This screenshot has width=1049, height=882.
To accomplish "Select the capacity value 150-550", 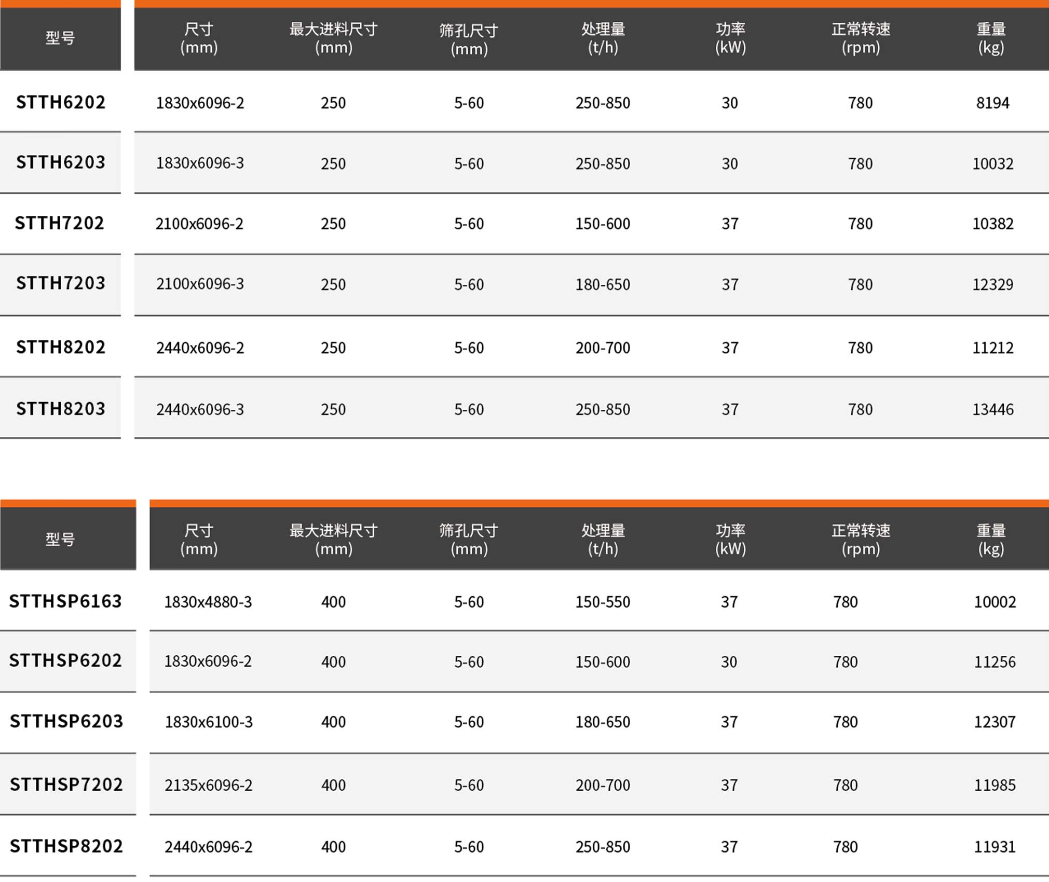I will tap(603, 602).
